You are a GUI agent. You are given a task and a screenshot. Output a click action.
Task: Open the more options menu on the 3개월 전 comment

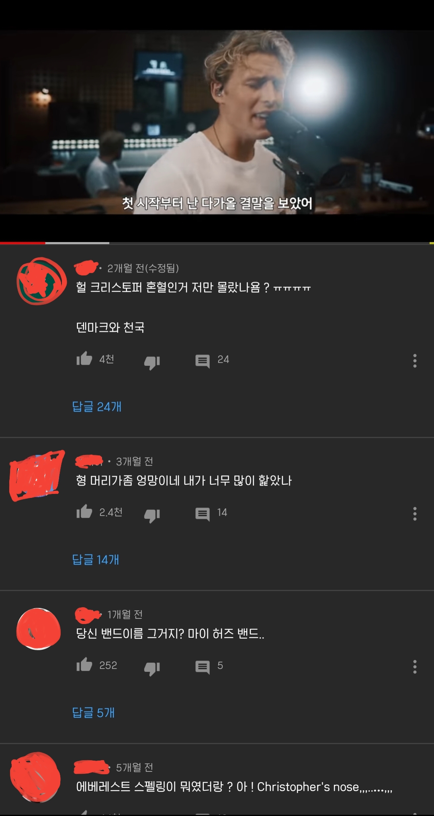(415, 514)
